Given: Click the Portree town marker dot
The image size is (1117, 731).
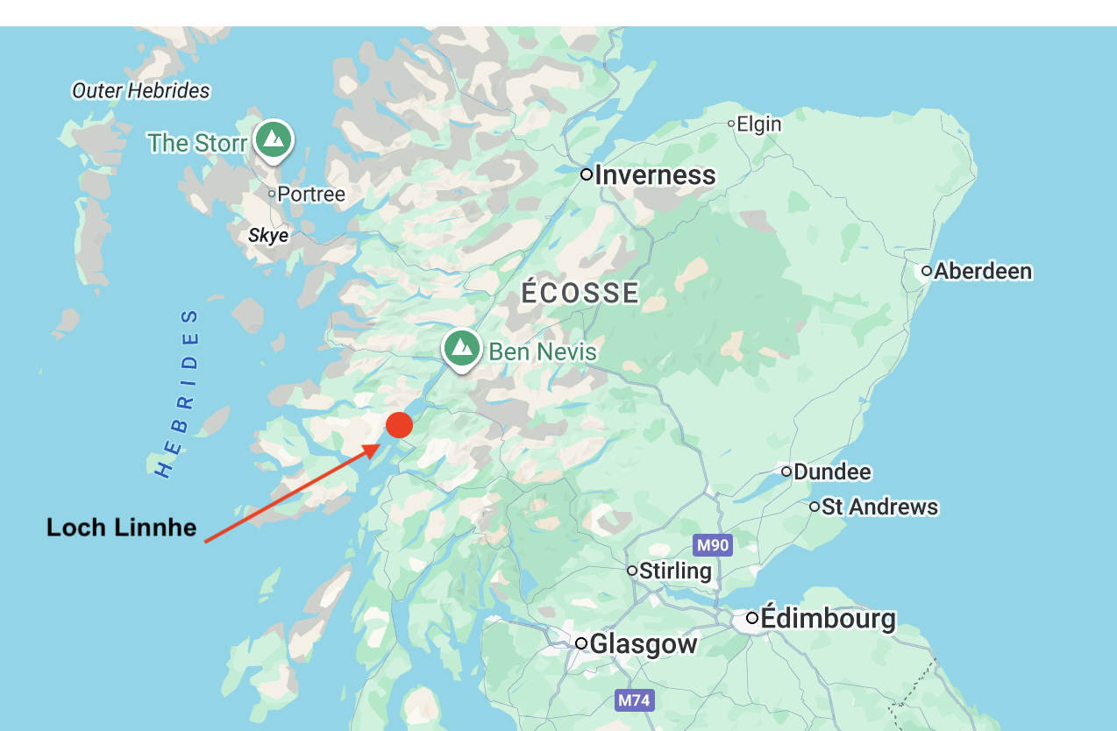Looking at the screenshot, I should click(x=272, y=194).
